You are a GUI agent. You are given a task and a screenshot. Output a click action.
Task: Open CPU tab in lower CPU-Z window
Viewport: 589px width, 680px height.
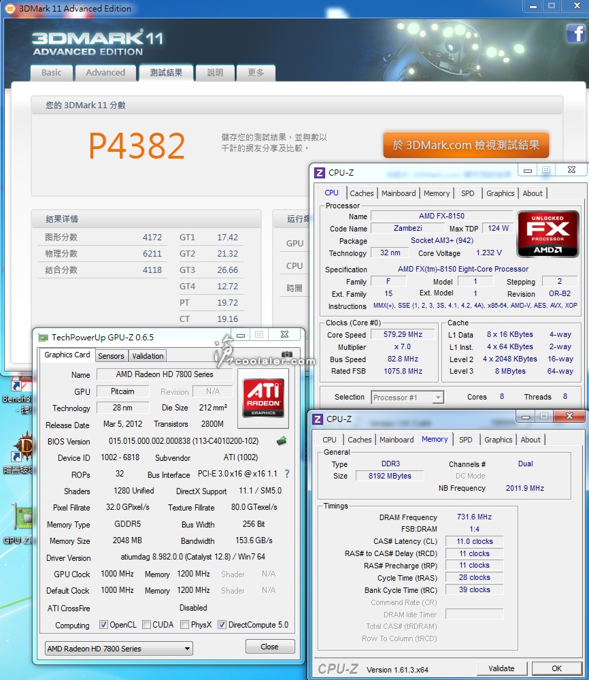click(x=329, y=440)
